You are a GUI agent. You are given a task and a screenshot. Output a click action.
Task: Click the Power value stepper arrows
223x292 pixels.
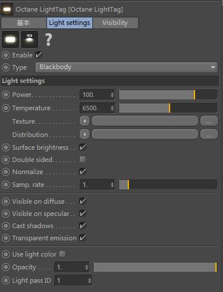tap(112, 95)
